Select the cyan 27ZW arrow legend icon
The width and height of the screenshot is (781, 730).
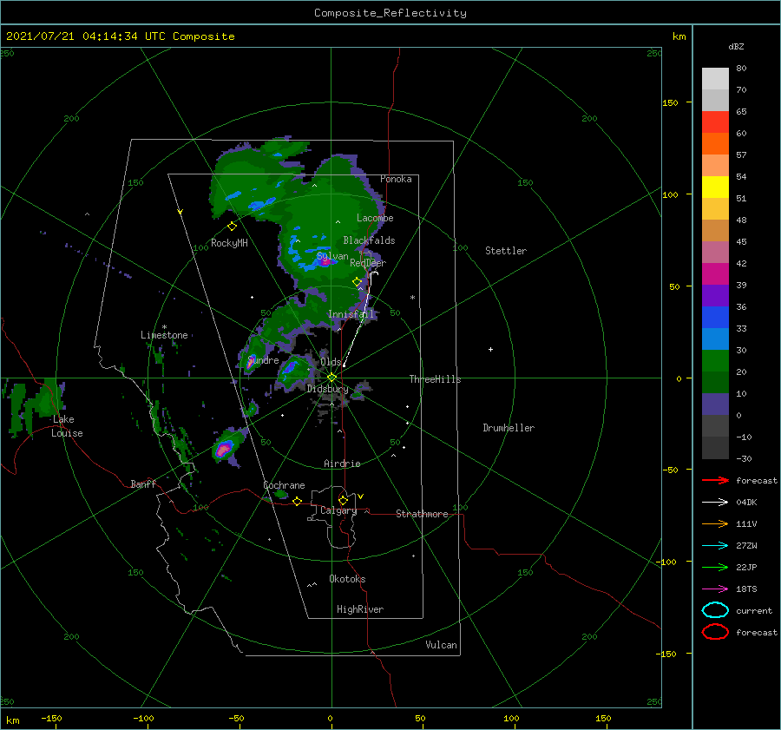click(x=715, y=546)
